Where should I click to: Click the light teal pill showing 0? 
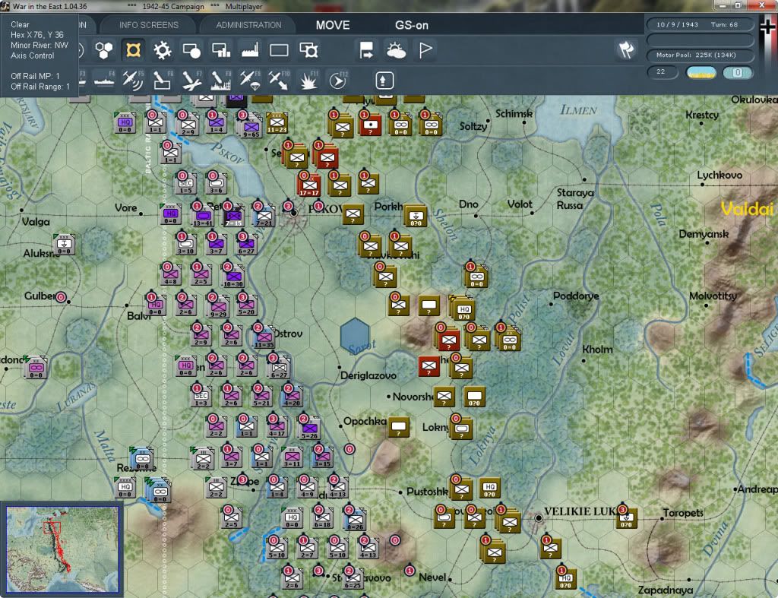[738, 72]
